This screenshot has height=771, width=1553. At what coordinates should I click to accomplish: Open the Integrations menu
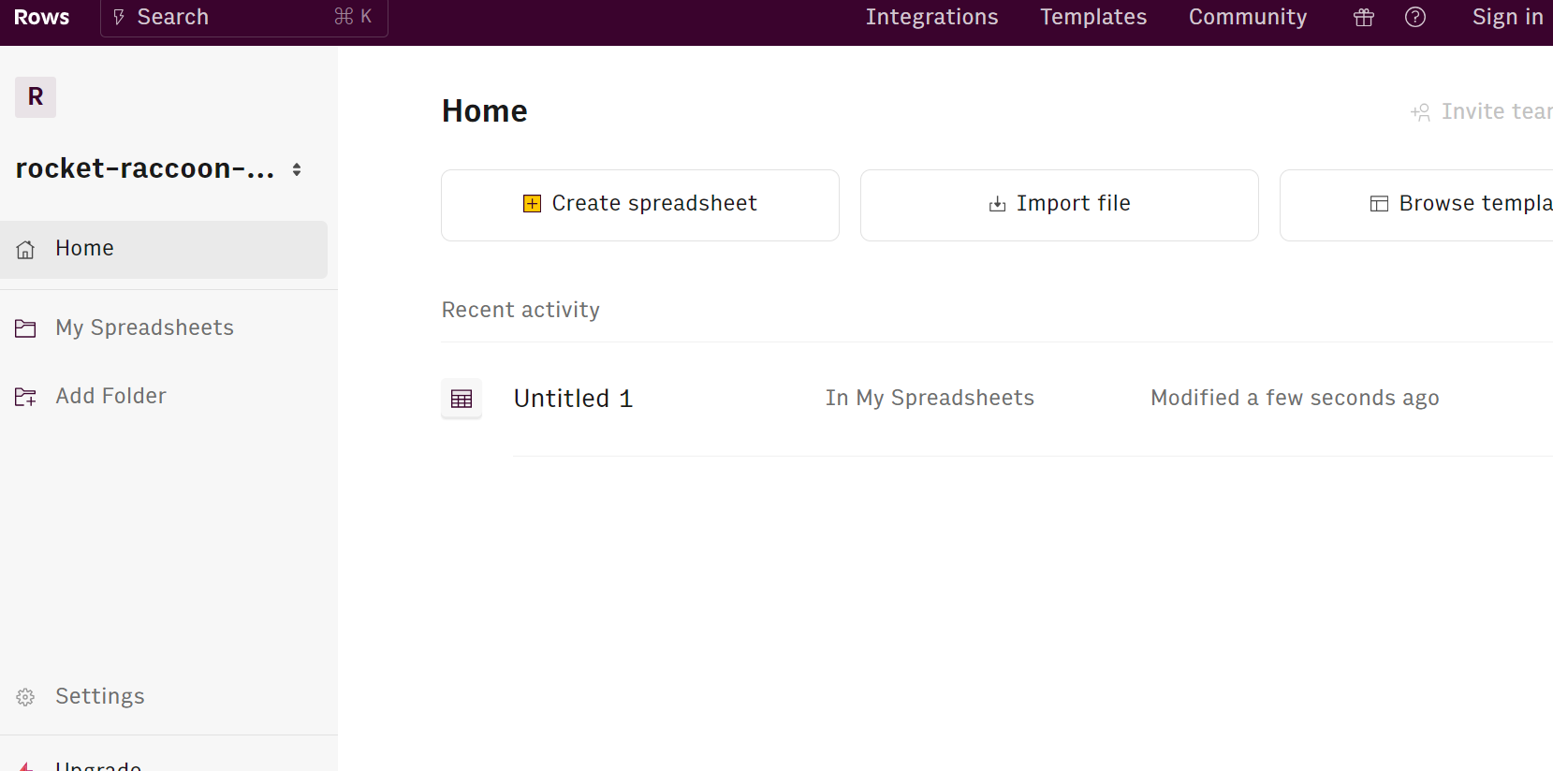[x=931, y=18]
